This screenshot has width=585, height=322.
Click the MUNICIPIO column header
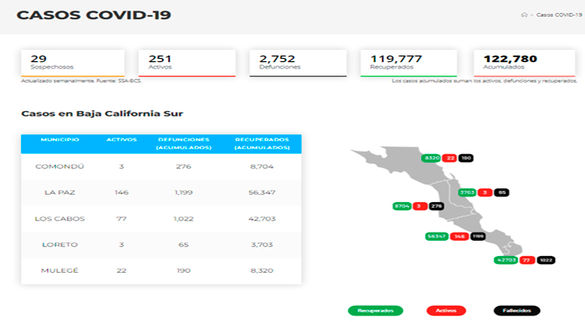[60, 139]
